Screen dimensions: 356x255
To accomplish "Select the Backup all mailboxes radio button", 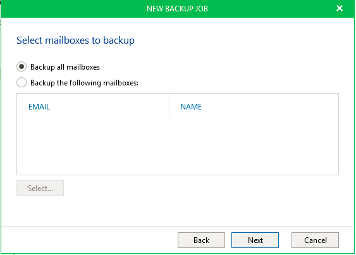I will [x=21, y=67].
